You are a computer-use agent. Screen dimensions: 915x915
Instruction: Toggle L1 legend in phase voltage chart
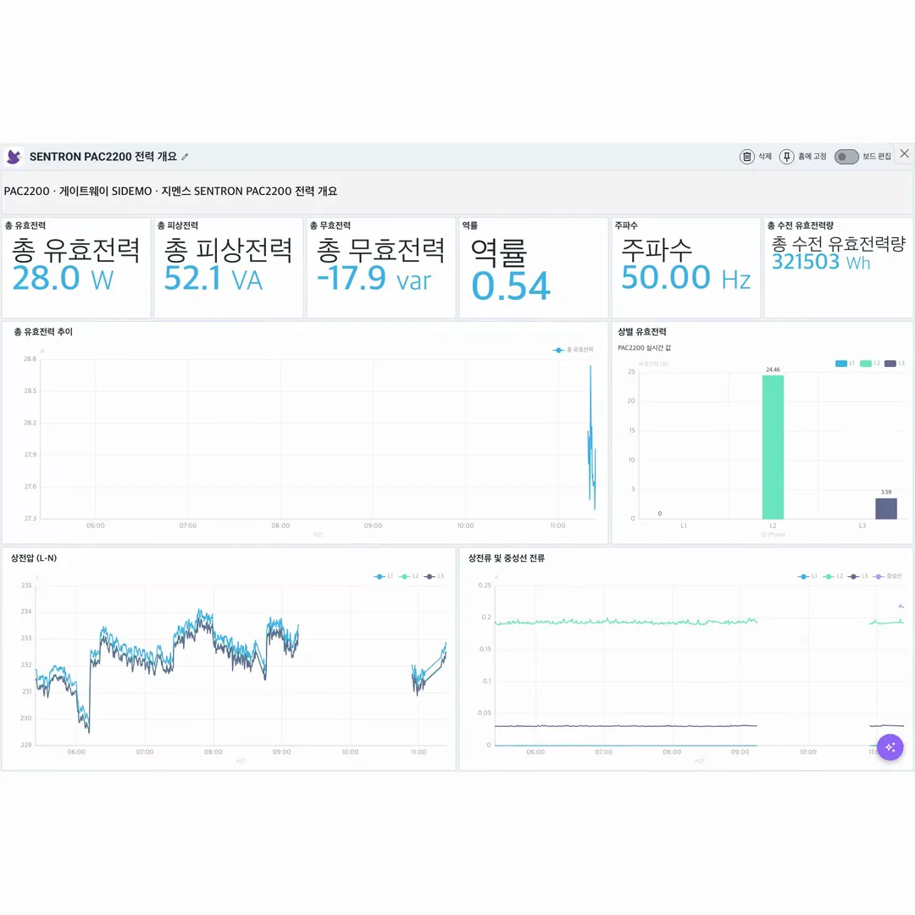[384, 576]
